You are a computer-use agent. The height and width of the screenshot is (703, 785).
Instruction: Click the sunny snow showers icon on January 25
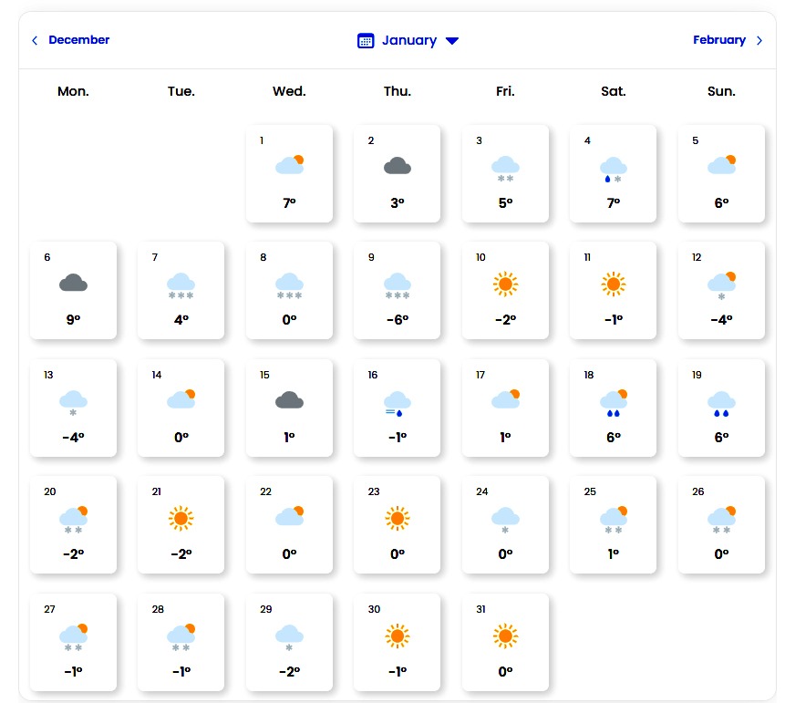(x=613, y=520)
